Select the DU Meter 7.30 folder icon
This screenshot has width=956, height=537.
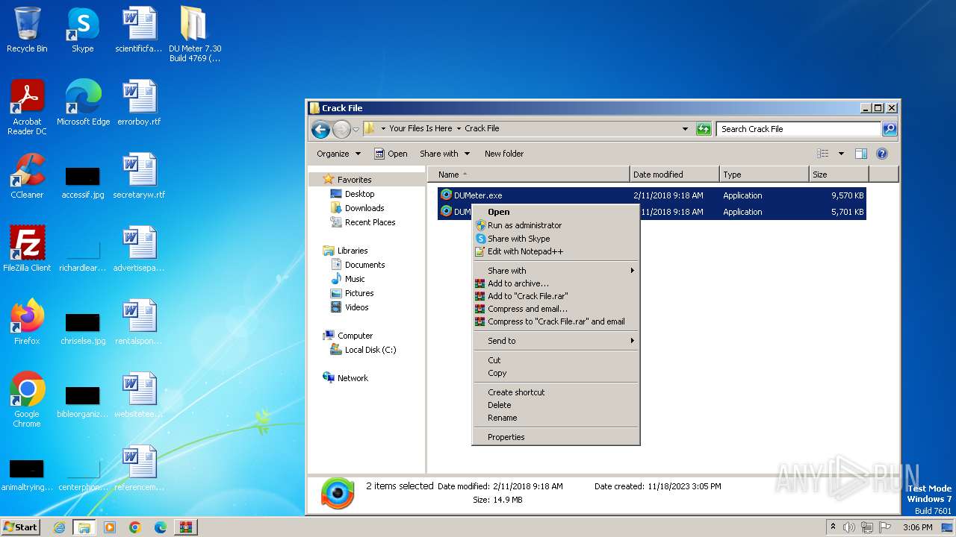tap(194, 34)
